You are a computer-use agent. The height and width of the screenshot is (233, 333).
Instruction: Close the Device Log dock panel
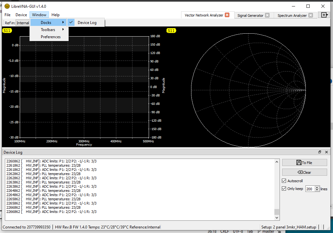(x=326, y=152)
